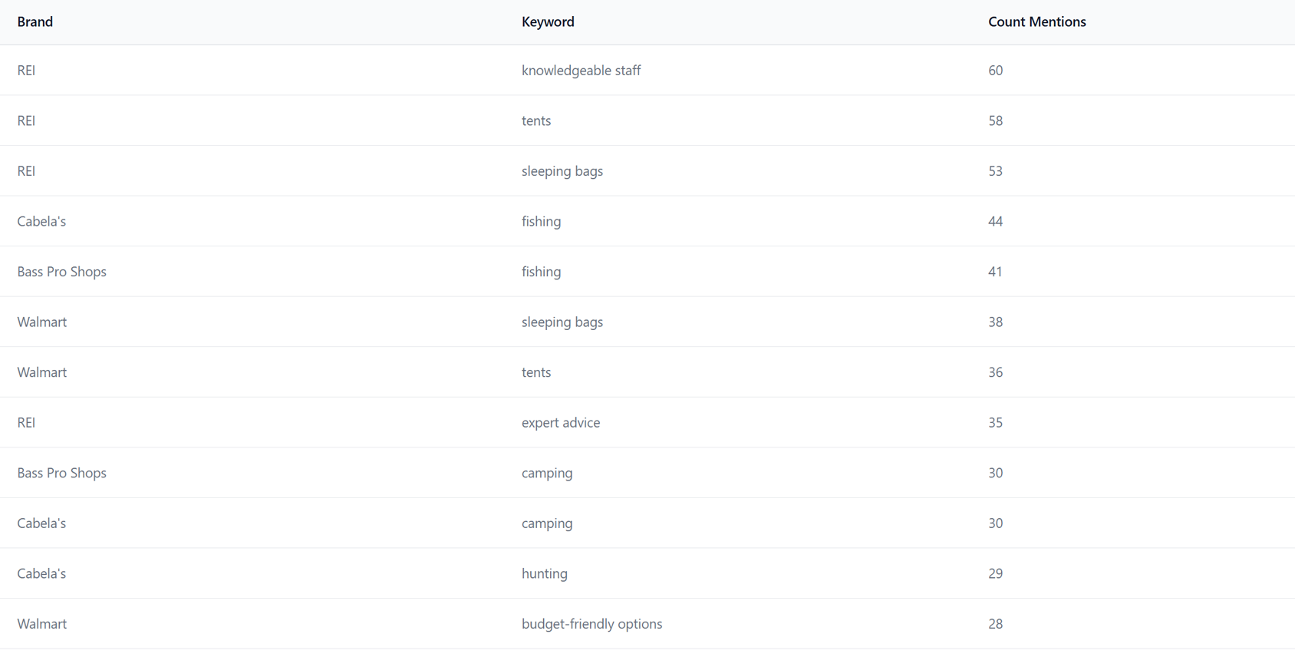Viewport: 1295px width, 657px height.
Task: Click the "budget-friendly options" keyword cell
Action: tap(591, 624)
